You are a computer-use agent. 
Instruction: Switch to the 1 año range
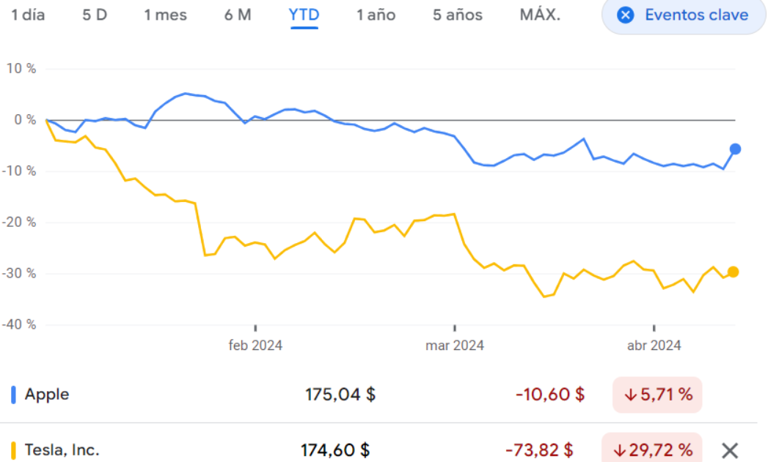[x=376, y=15]
